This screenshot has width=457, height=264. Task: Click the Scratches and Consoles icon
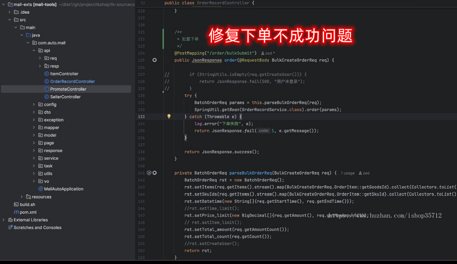coord(10,227)
